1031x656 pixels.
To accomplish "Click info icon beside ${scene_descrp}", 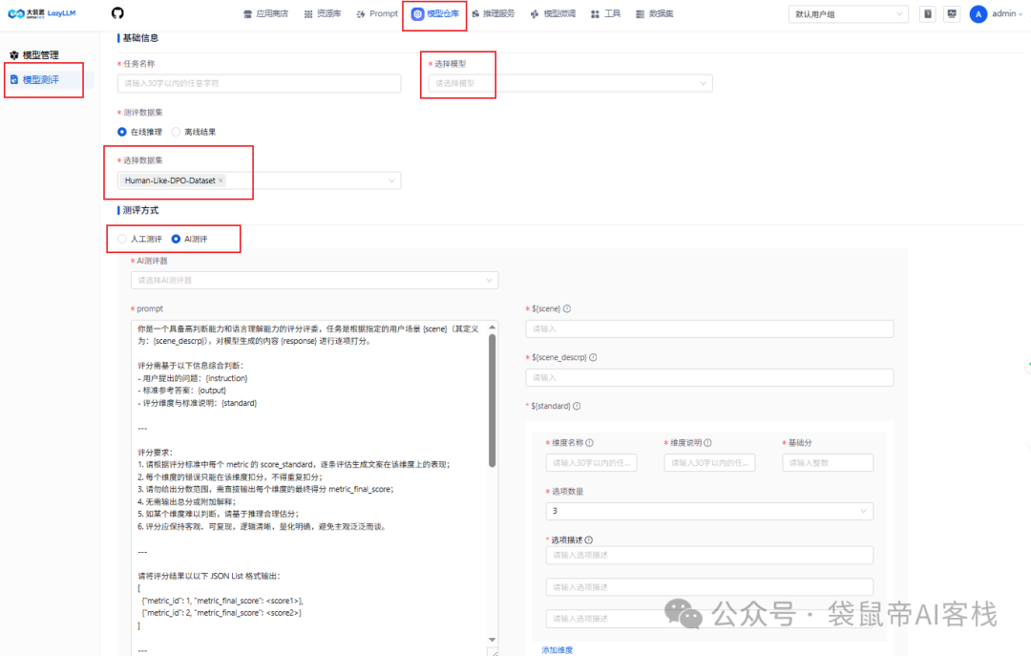I will (593, 357).
